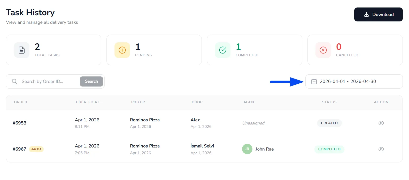Download the task history
The image size is (409, 180).
pyautogui.click(x=378, y=14)
